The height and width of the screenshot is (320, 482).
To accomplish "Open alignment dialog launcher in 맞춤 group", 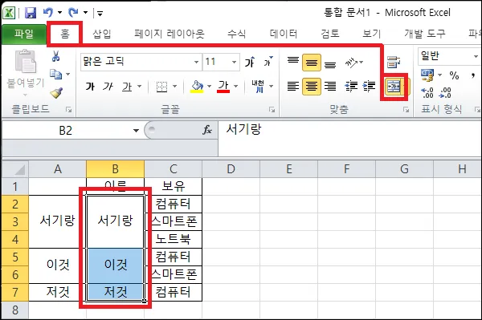I will pos(406,110).
